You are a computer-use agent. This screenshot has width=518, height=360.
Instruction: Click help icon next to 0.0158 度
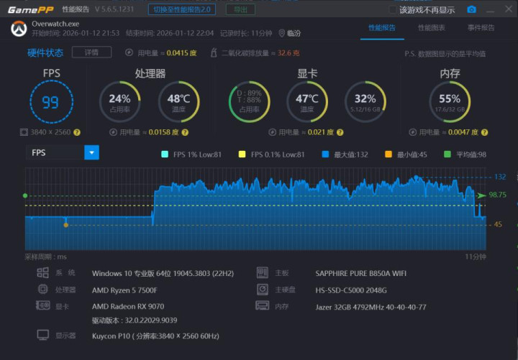185,132
